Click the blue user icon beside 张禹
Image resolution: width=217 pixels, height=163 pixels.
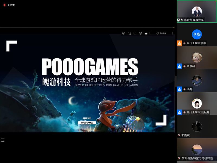[x=179, y=89]
